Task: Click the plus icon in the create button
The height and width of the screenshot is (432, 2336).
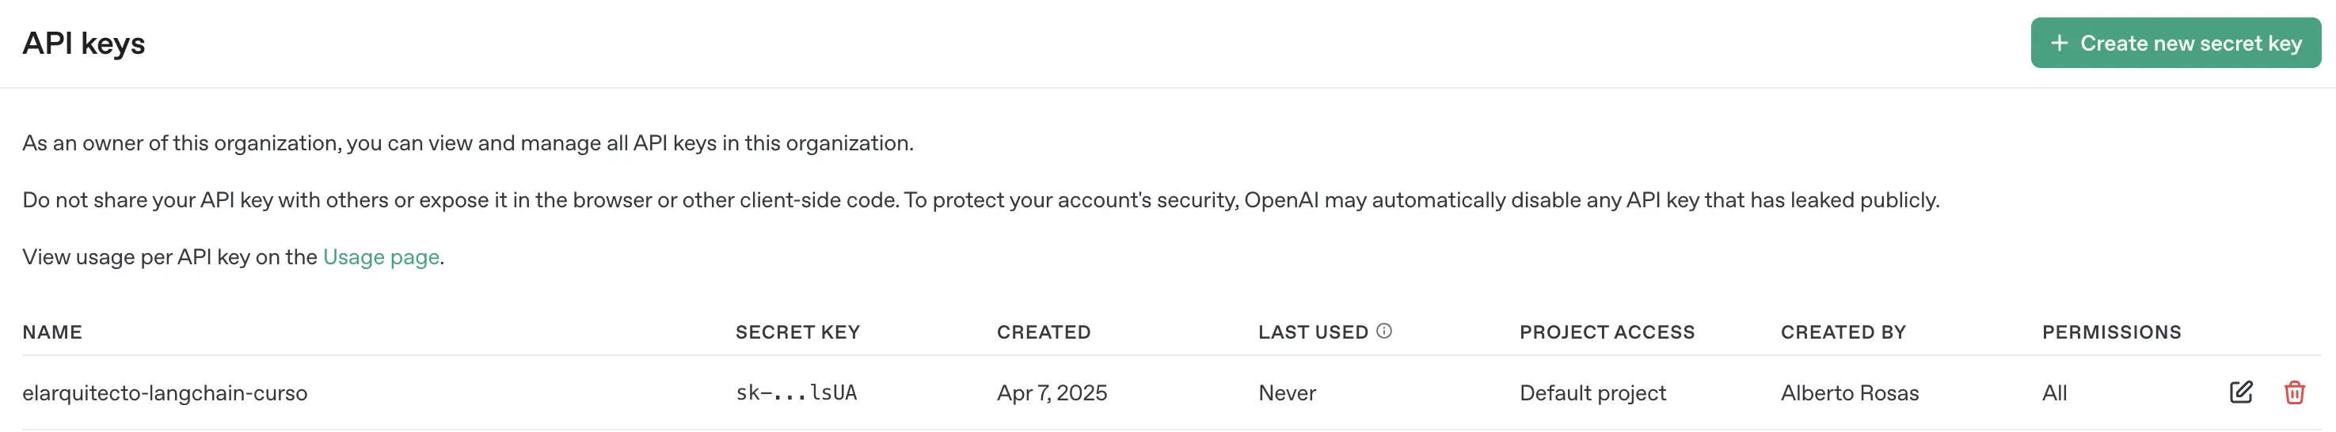Action: [2060, 43]
